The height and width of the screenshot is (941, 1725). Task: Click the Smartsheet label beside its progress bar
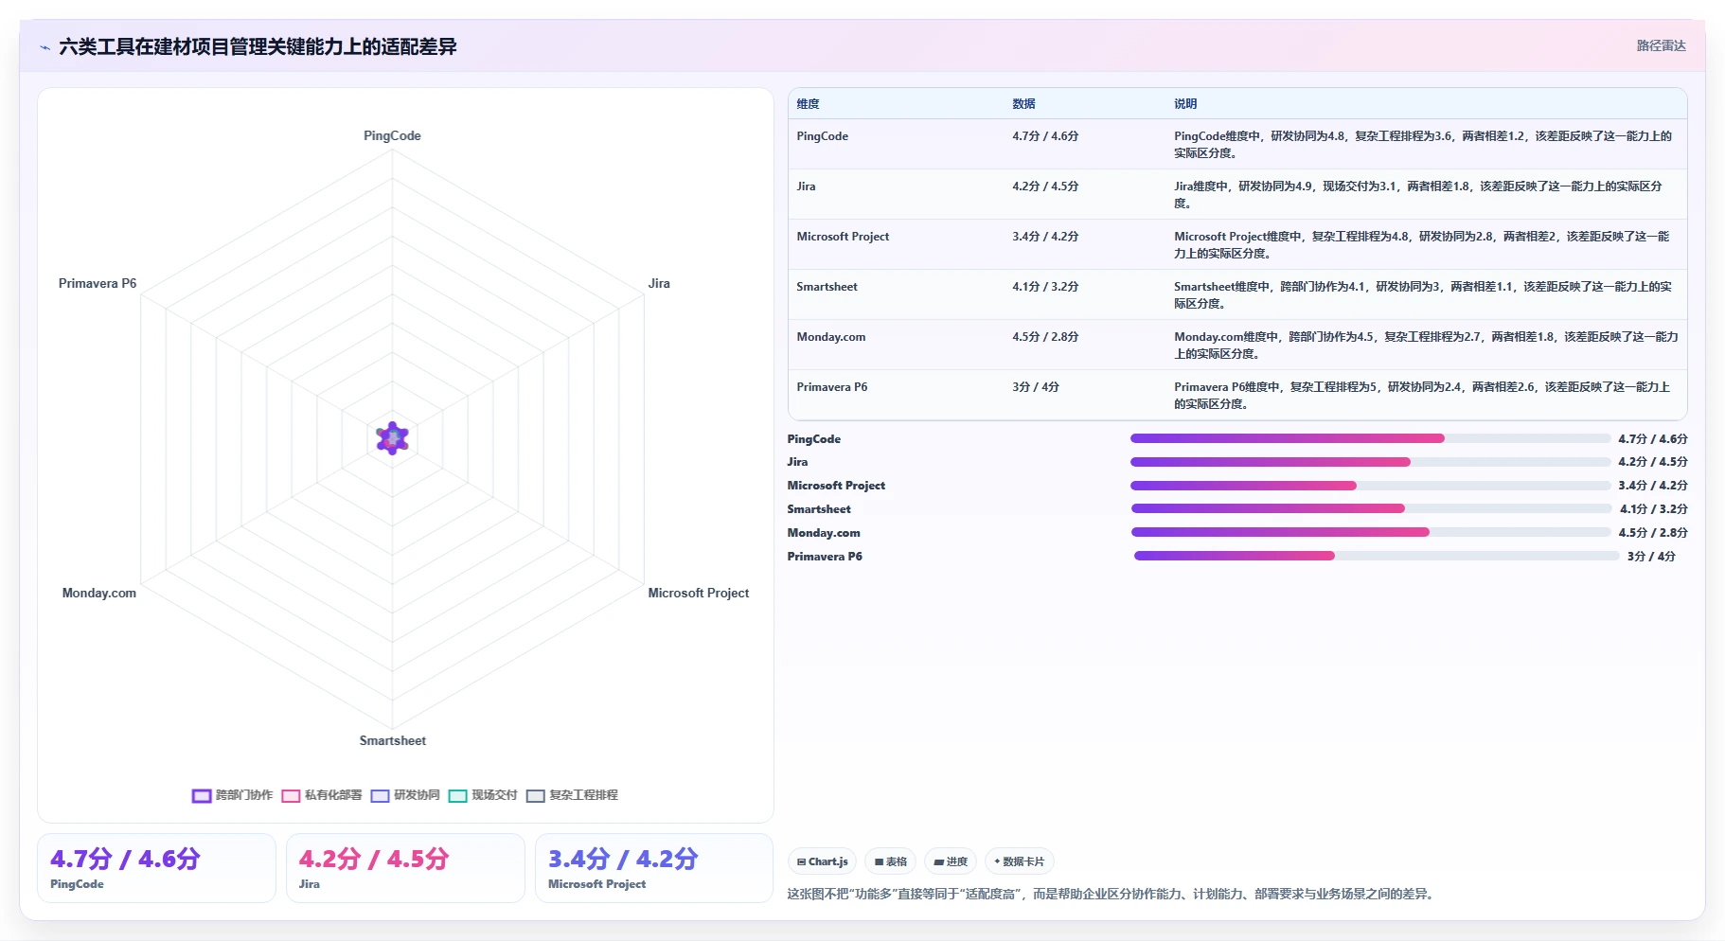pyautogui.click(x=819, y=509)
